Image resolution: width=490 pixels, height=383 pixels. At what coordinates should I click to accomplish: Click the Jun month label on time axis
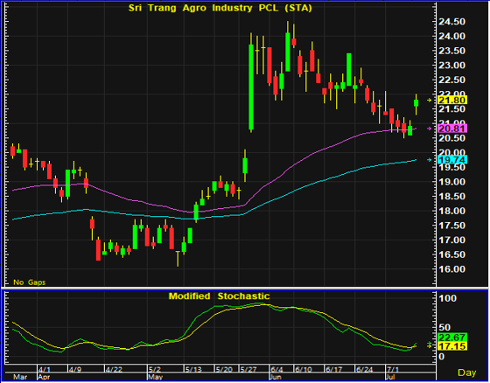coord(276,377)
